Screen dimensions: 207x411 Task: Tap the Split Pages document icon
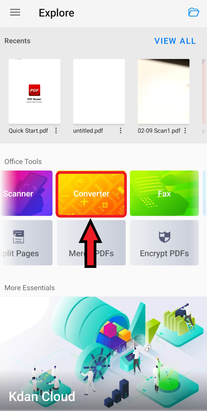[x=18, y=237]
